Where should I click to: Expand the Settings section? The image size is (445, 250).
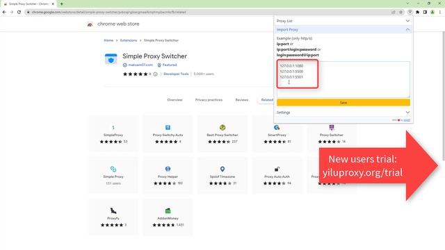tap(343, 112)
